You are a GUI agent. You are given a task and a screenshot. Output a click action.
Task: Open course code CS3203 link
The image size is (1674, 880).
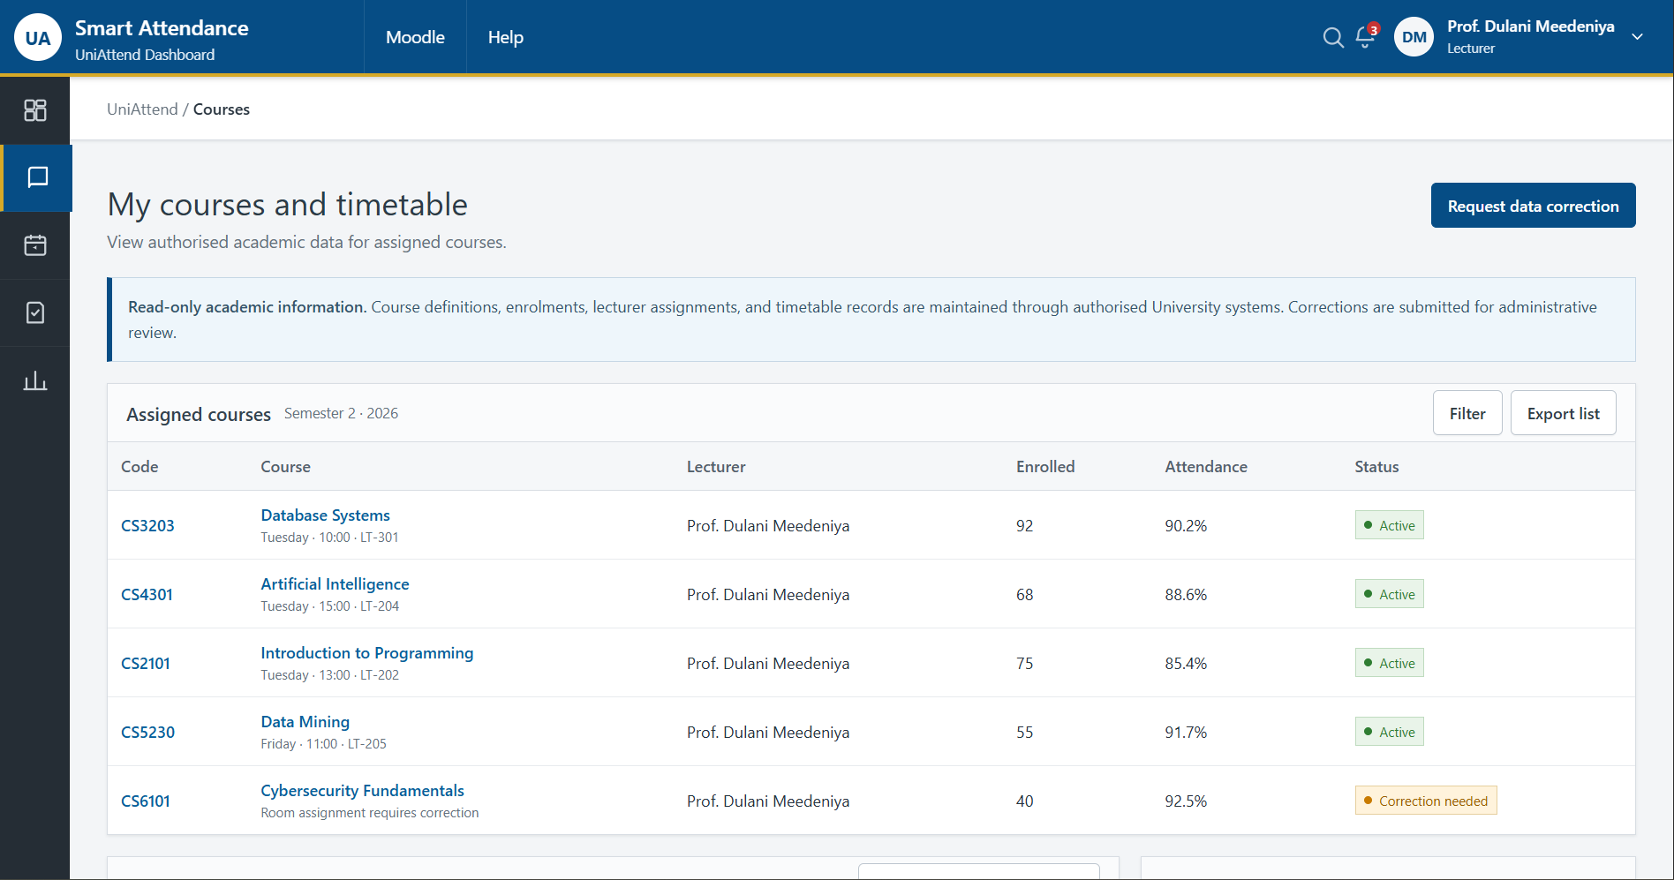147,525
